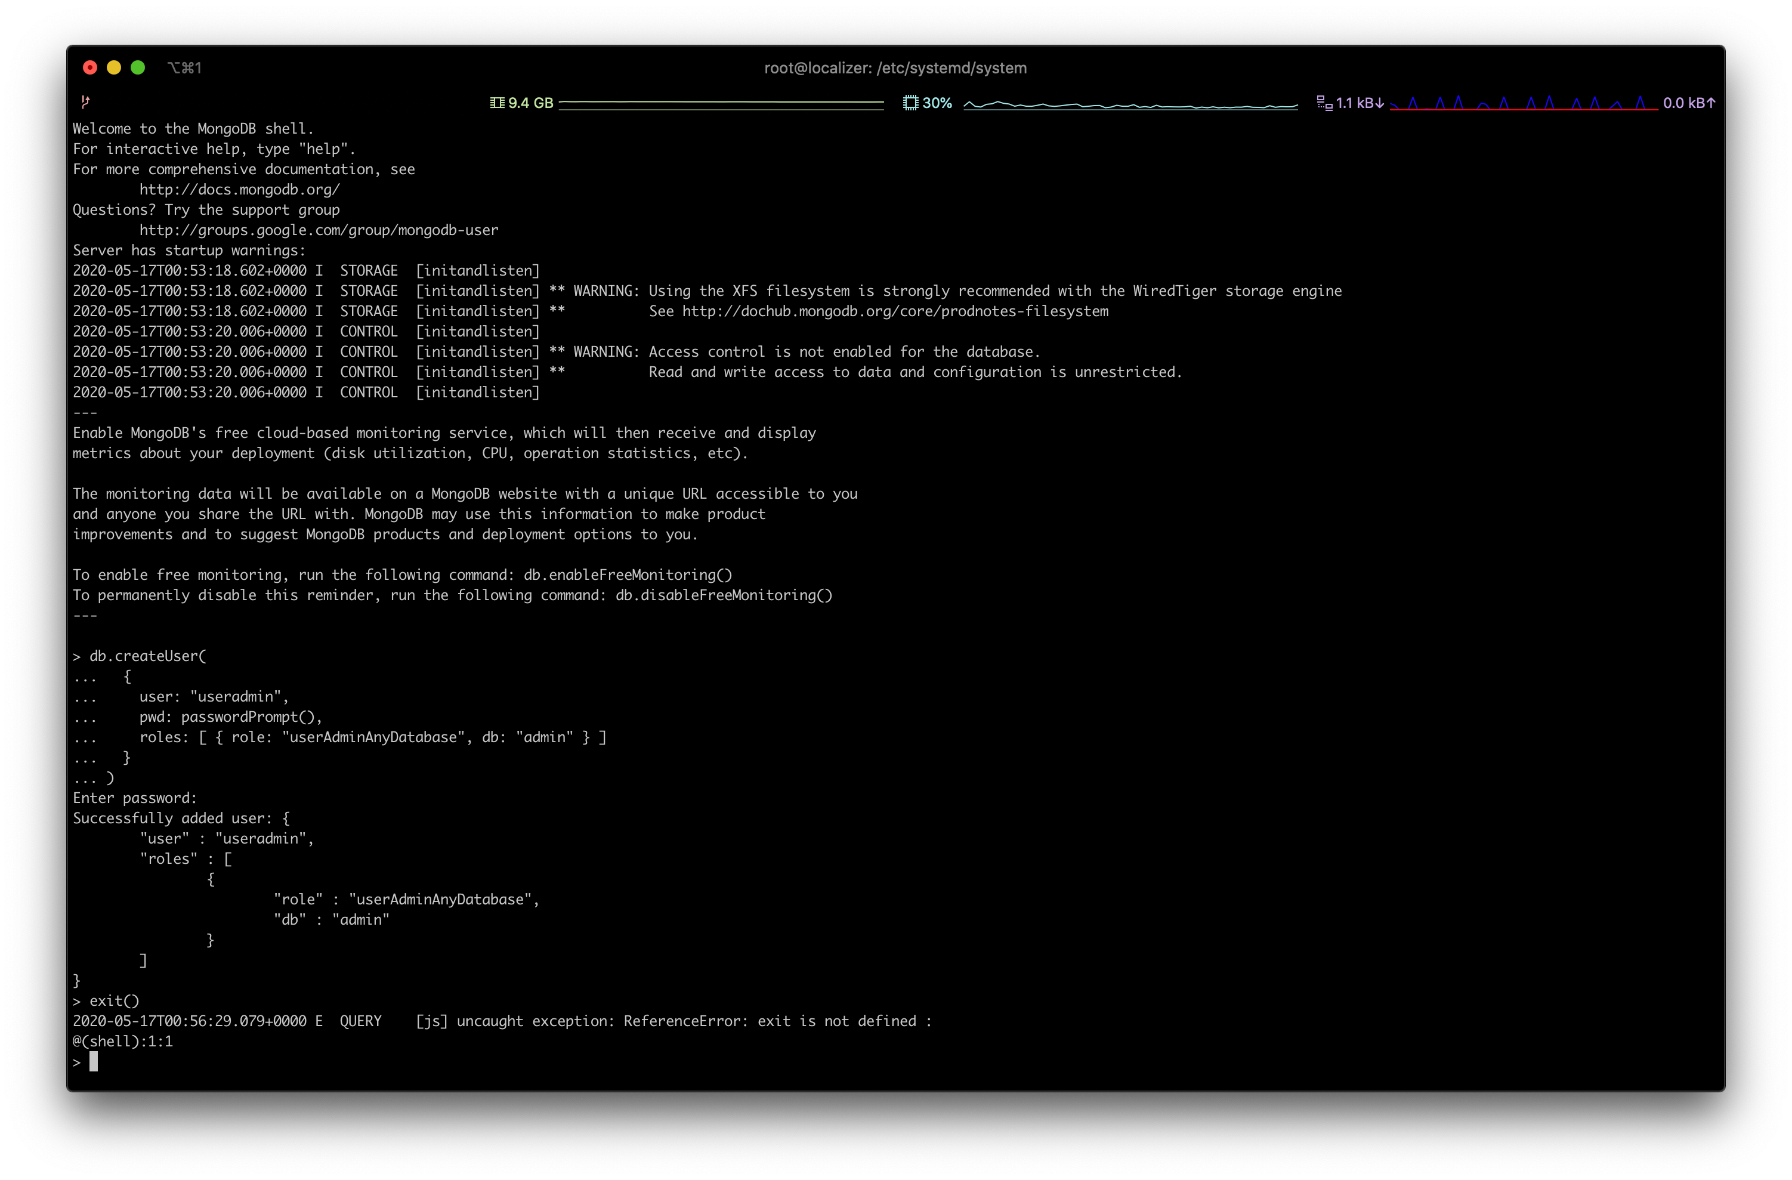Click the 30% CPU value
The width and height of the screenshot is (1792, 1180).
(937, 103)
